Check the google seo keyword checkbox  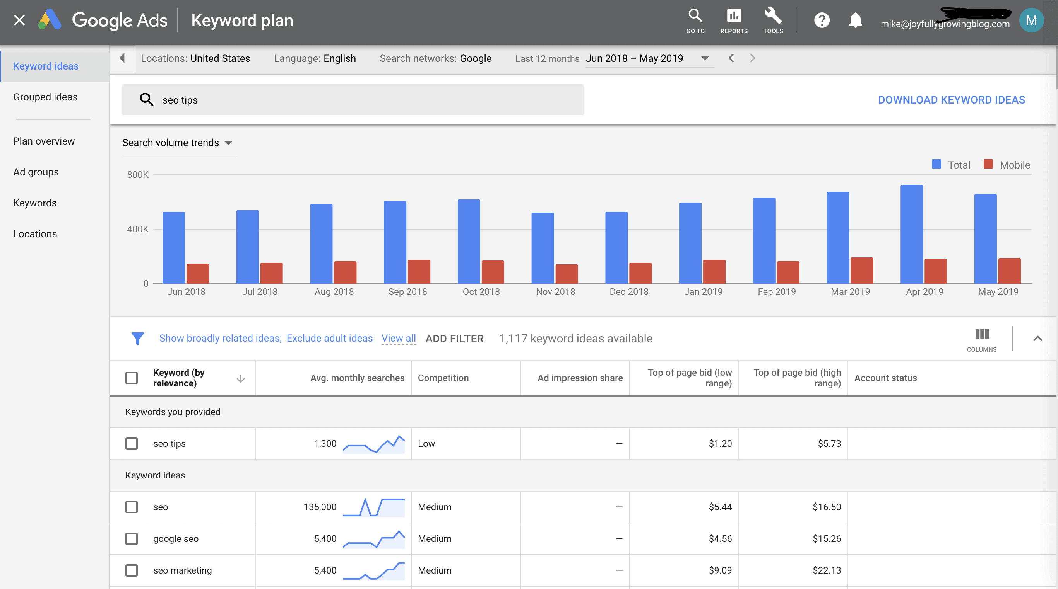coord(132,539)
